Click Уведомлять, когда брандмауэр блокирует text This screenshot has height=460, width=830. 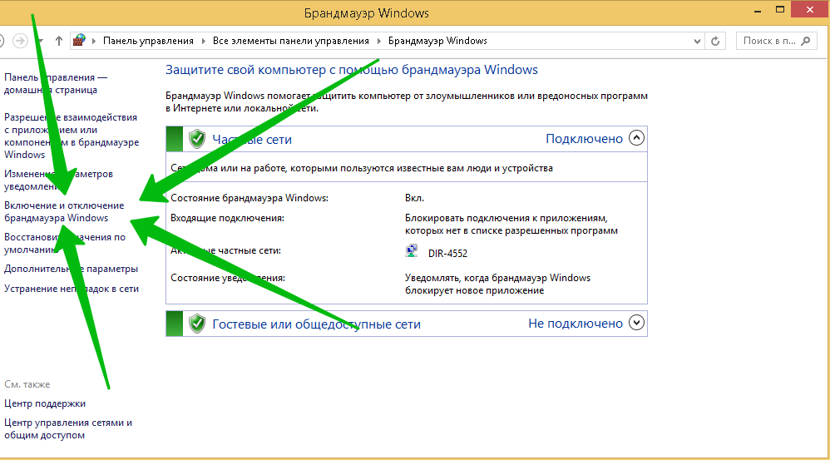(497, 284)
